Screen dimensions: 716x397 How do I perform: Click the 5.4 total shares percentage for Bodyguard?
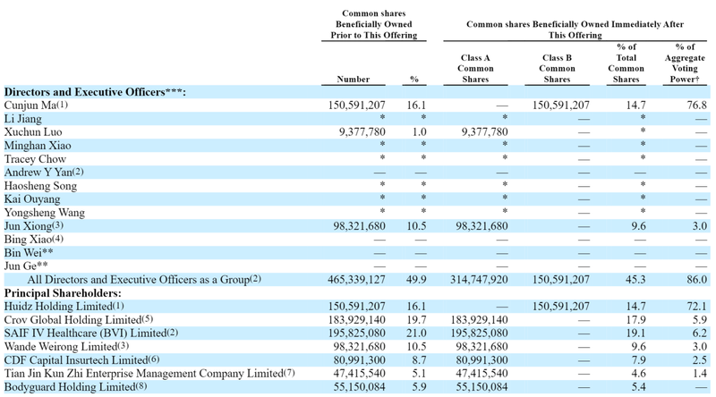(638, 387)
